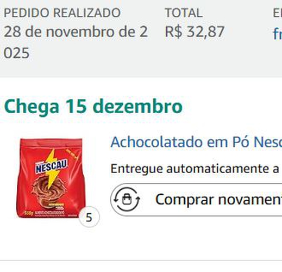Click the TOTAL column label
The width and height of the screenshot is (282, 272).
click(184, 13)
